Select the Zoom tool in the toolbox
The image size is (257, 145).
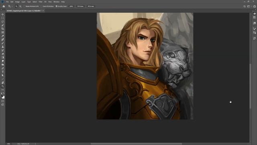coord(3,86)
